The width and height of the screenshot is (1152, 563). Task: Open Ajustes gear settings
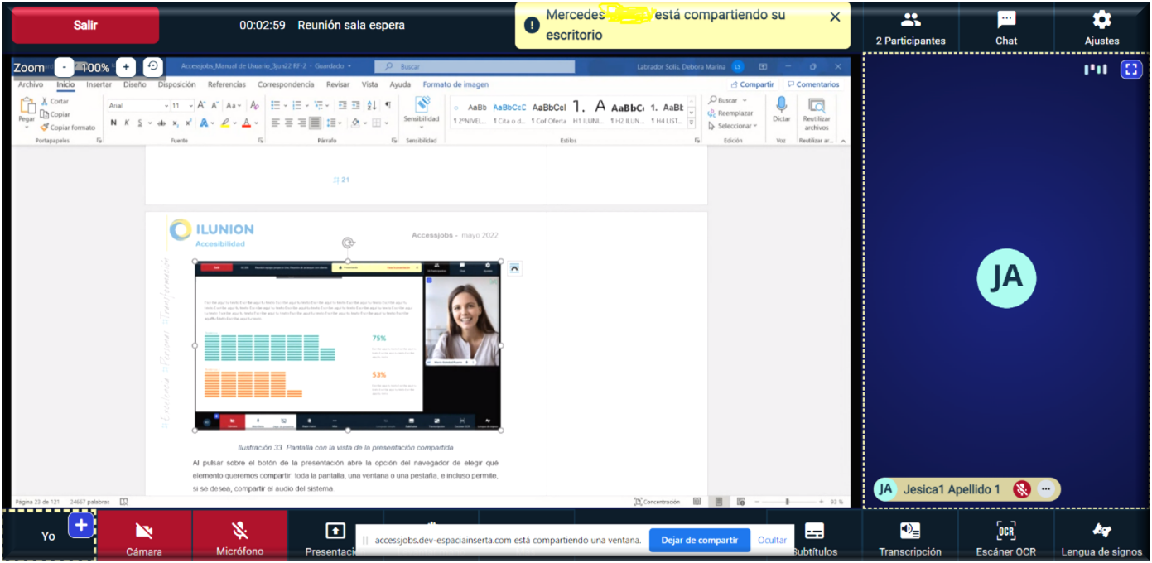(1101, 27)
